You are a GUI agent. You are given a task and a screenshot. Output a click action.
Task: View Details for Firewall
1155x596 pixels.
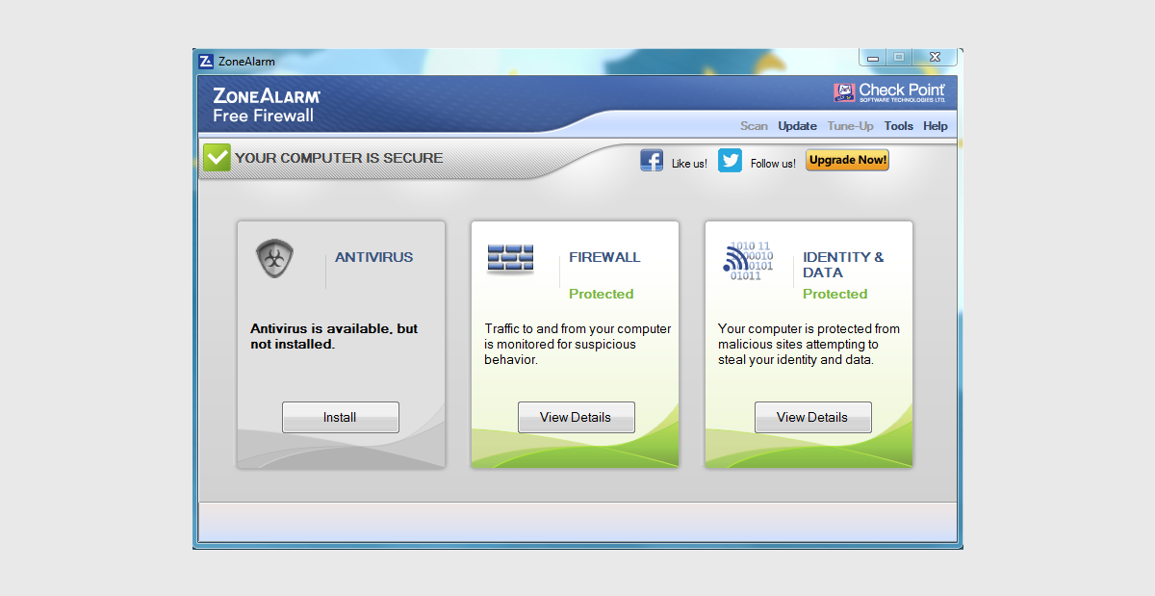(x=576, y=417)
